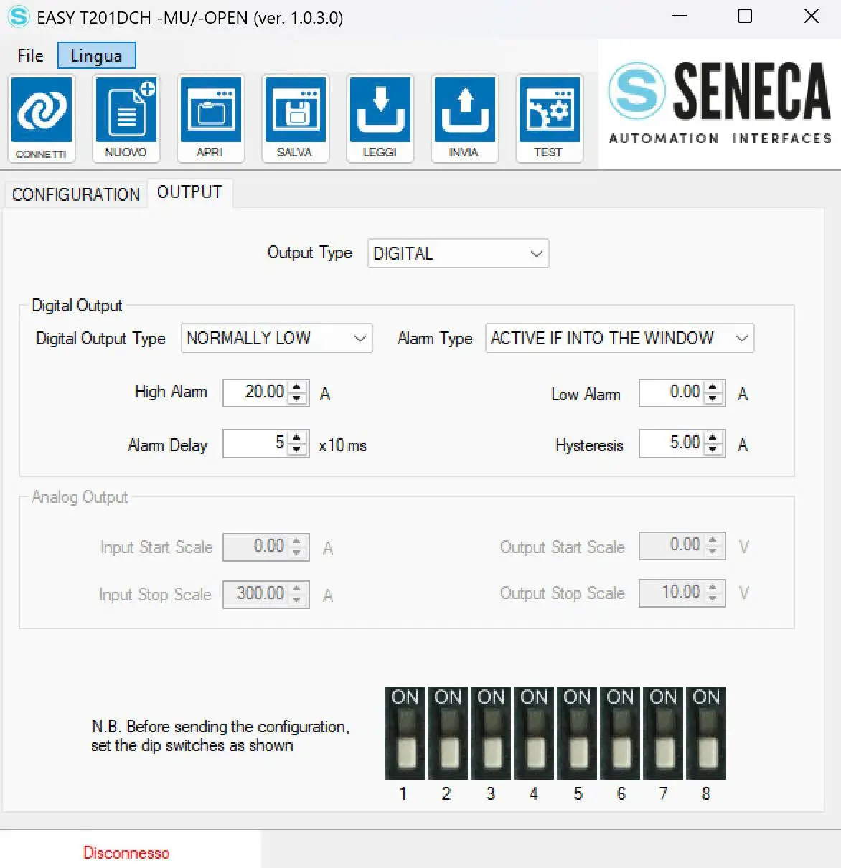Toggle DIP switch 6
841x868 pixels.
point(620,733)
